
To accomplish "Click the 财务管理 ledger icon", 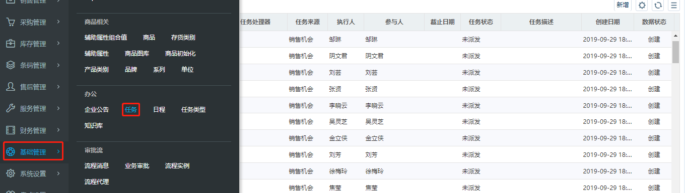I will [11, 130].
